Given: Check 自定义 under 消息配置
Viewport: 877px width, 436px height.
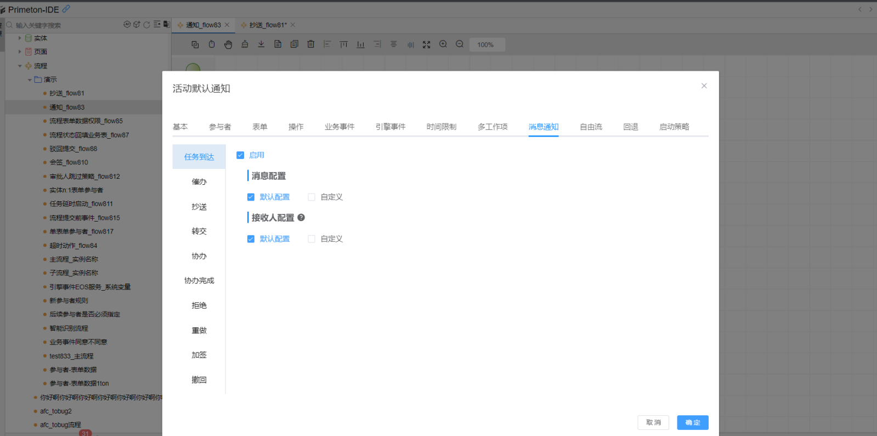Looking at the screenshot, I should pos(312,197).
